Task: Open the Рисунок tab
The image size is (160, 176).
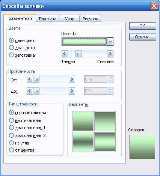Action: tap(91, 18)
